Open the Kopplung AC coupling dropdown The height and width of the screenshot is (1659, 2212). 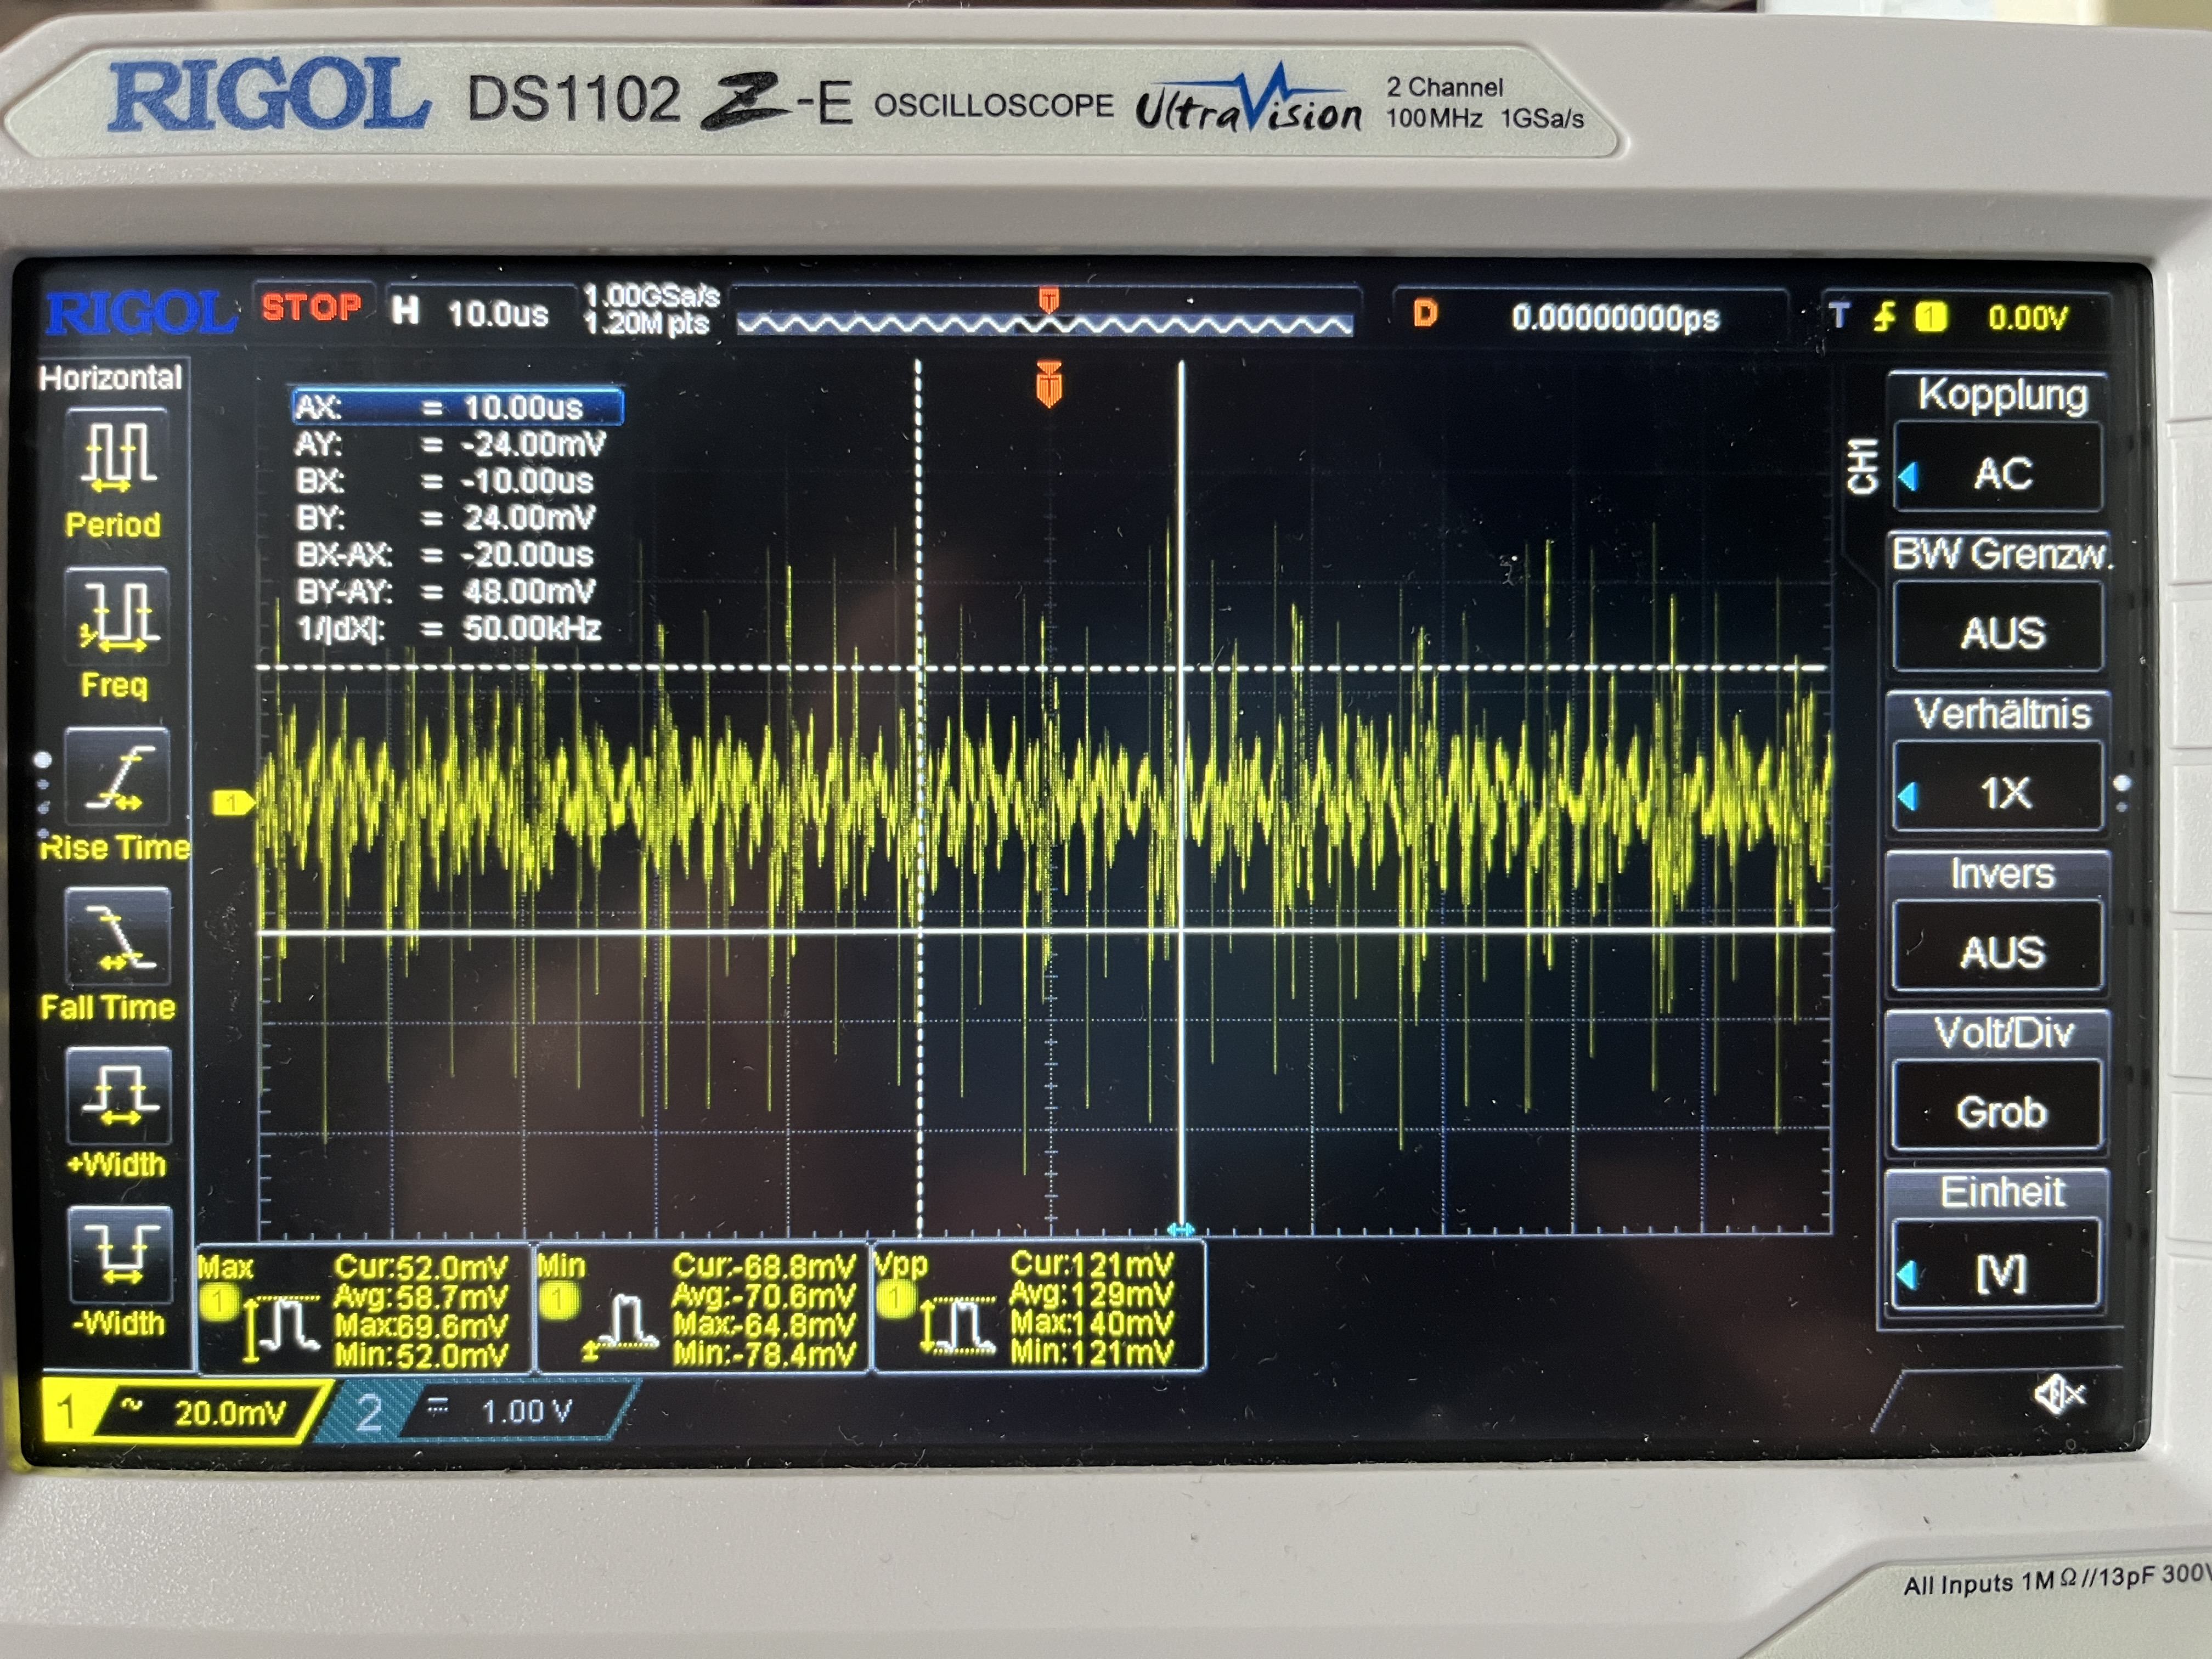click(x=2001, y=471)
